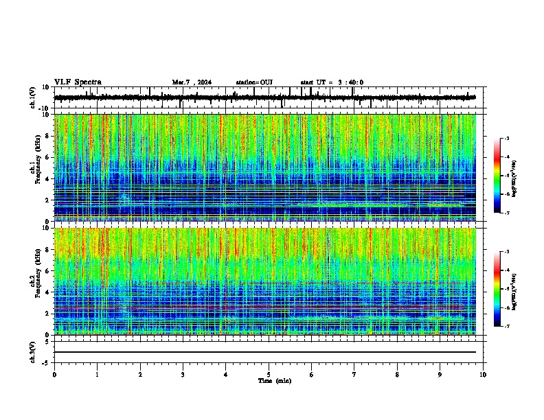
Task: Click the time axis tick label 5
Action: (x=269, y=375)
